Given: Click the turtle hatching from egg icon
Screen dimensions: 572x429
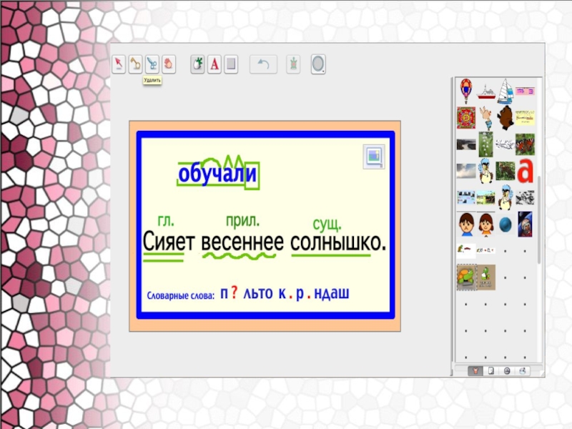Looking at the screenshot, I should coord(197,64).
